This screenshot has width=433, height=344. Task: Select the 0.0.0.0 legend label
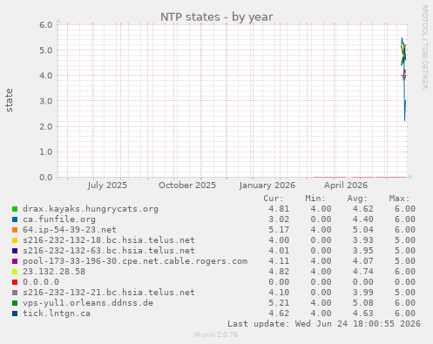[41, 282]
